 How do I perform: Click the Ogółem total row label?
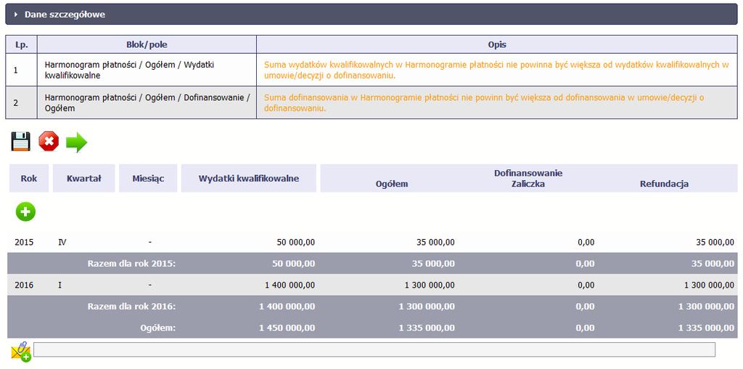pos(158,328)
